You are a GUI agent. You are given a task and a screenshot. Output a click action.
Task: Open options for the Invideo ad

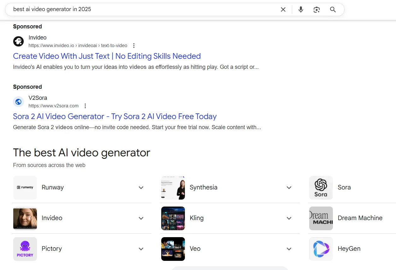134,45
